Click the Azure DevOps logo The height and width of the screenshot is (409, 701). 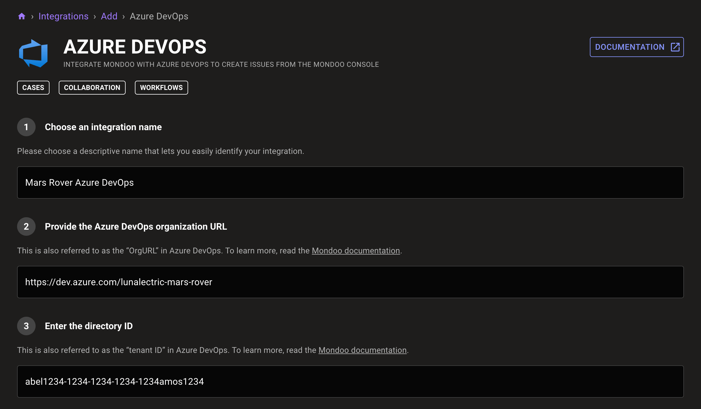coord(33,53)
